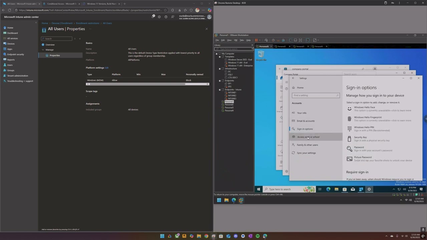Open VMware snapshot manager icon
The image size is (427, 240).
(x=283, y=40)
